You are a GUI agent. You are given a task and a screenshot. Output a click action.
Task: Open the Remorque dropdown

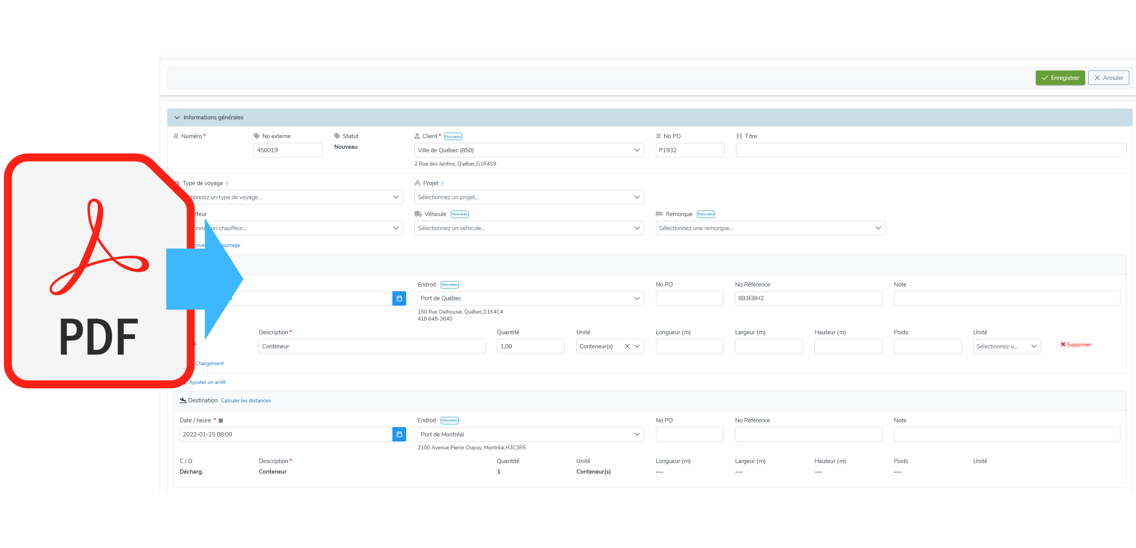click(770, 228)
